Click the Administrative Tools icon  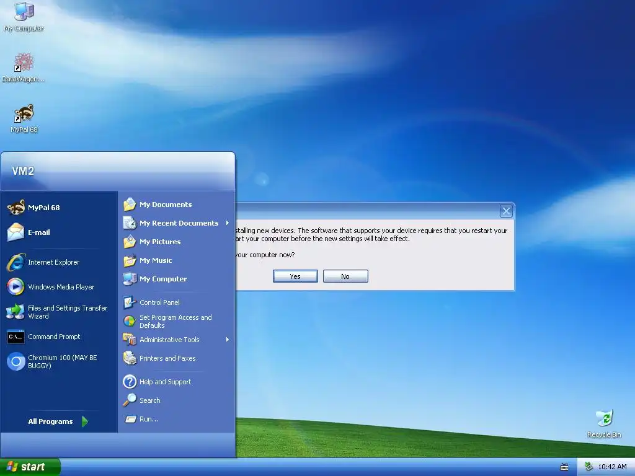point(130,340)
